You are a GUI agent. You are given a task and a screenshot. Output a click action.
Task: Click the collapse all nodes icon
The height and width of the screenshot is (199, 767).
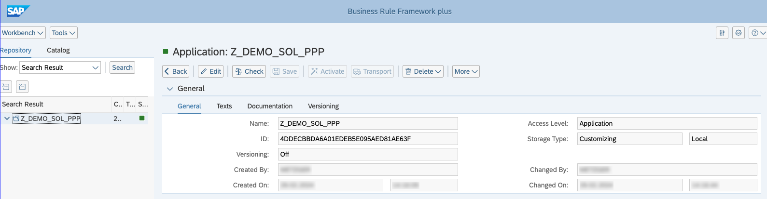tap(22, 87)
